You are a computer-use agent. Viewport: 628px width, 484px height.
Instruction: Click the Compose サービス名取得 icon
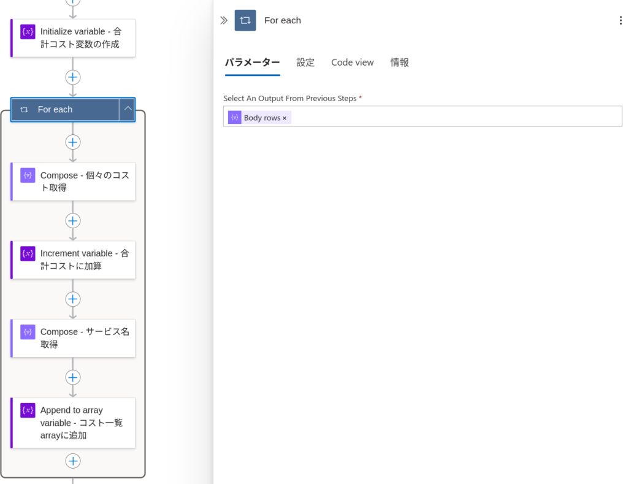[x=28, y=332]
